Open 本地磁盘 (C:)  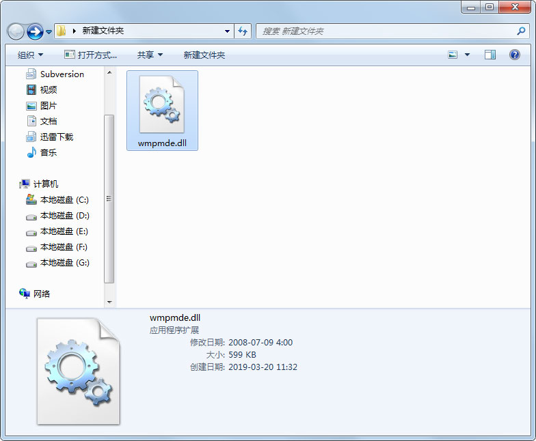pos(64,199)
